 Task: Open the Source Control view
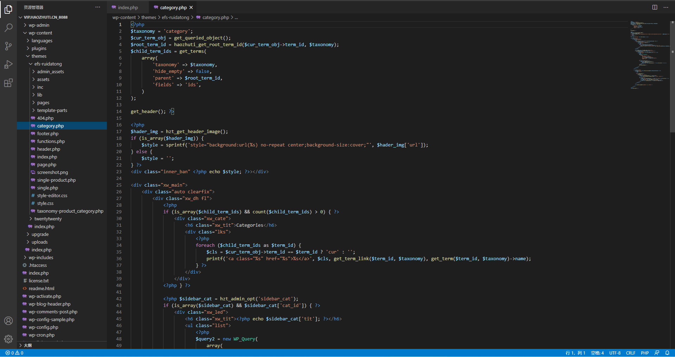[8, 46]
